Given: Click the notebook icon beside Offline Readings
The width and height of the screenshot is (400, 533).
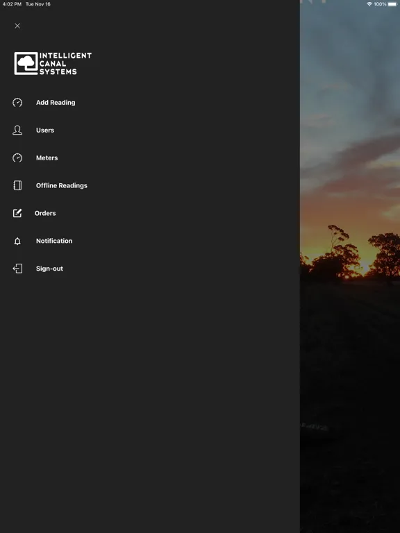Looking at the screenshot, I should click(17, 185).
